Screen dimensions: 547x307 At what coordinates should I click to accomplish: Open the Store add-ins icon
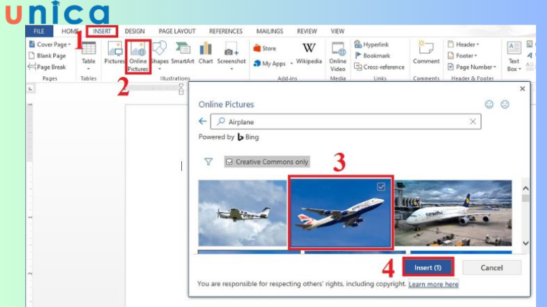click(265, 48)
